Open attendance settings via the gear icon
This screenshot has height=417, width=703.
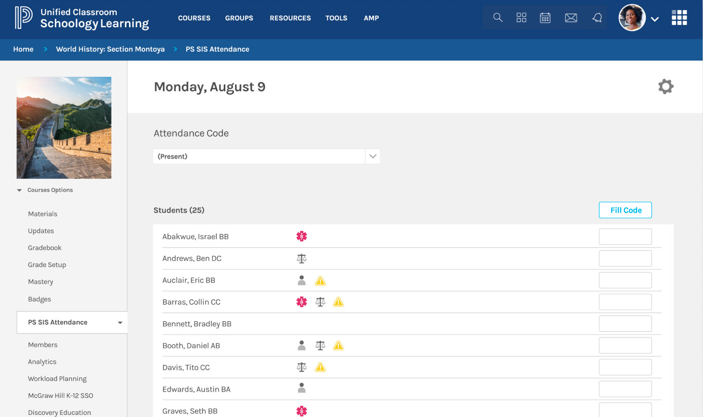(x=665, y=86)
